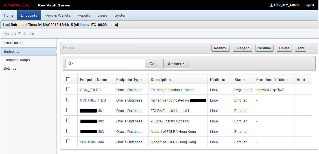
Task: Click the user icon beside OKV_KEY_ADMIN
Action: pyautogui.click(x=271, y=5)
